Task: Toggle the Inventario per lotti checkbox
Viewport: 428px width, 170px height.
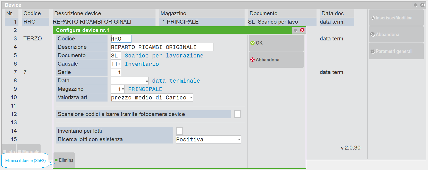Action: [179, 131]
